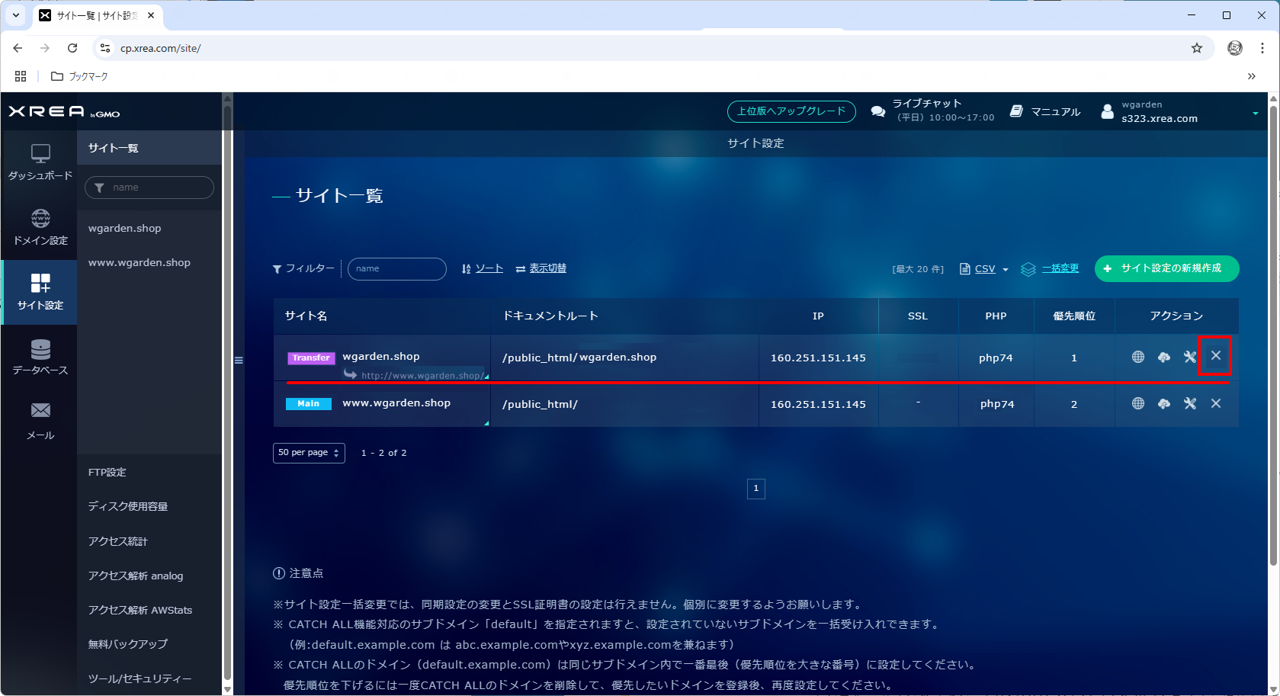
Task: Open the データベース sidebar icon
Action: 39,356
